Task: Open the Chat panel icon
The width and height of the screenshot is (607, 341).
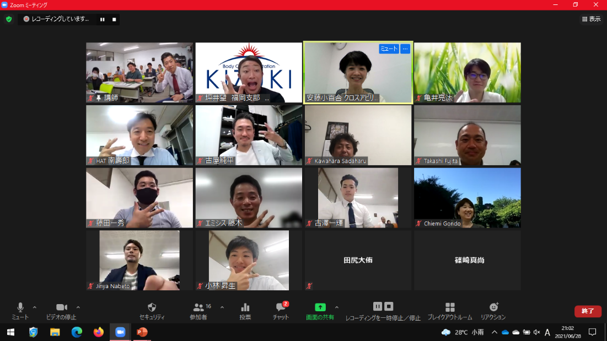Action: [x=281, y=307]
